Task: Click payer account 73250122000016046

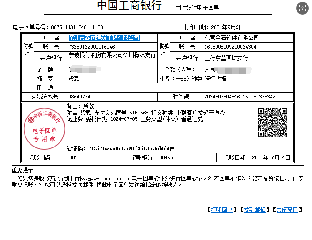Action: coord(92,47)
